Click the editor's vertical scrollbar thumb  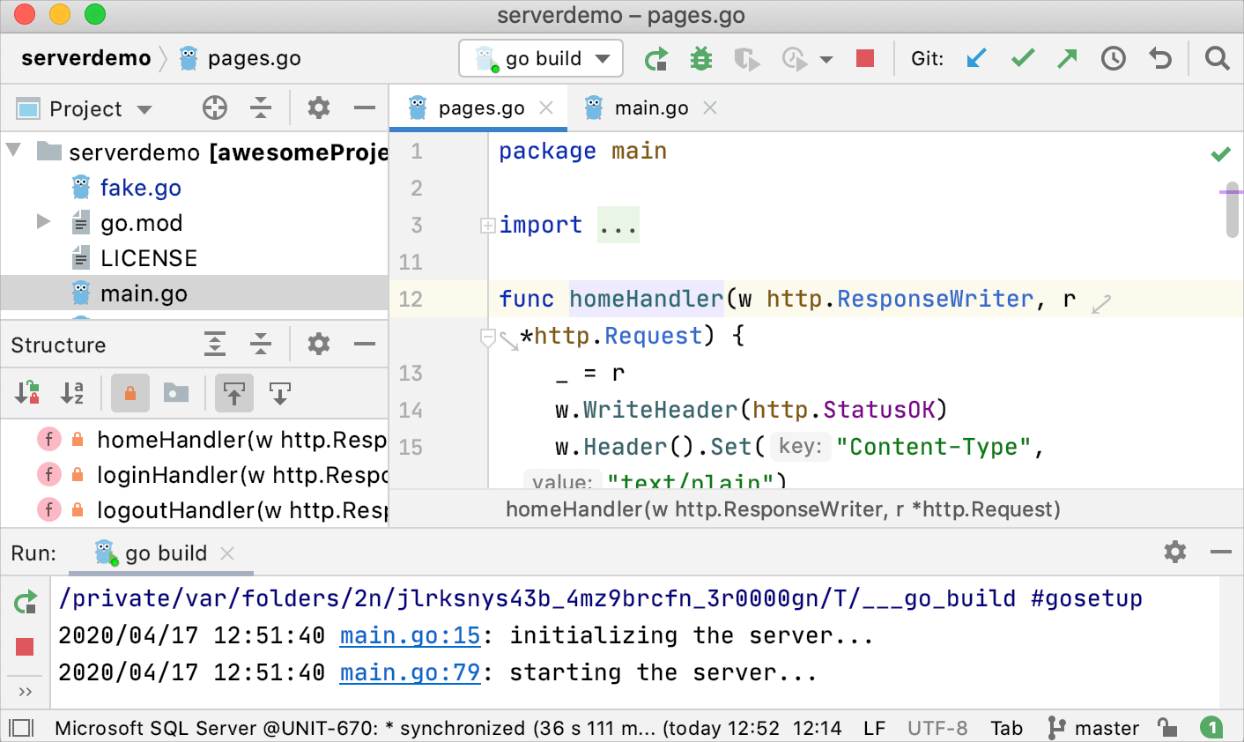tap(1232, 211)
